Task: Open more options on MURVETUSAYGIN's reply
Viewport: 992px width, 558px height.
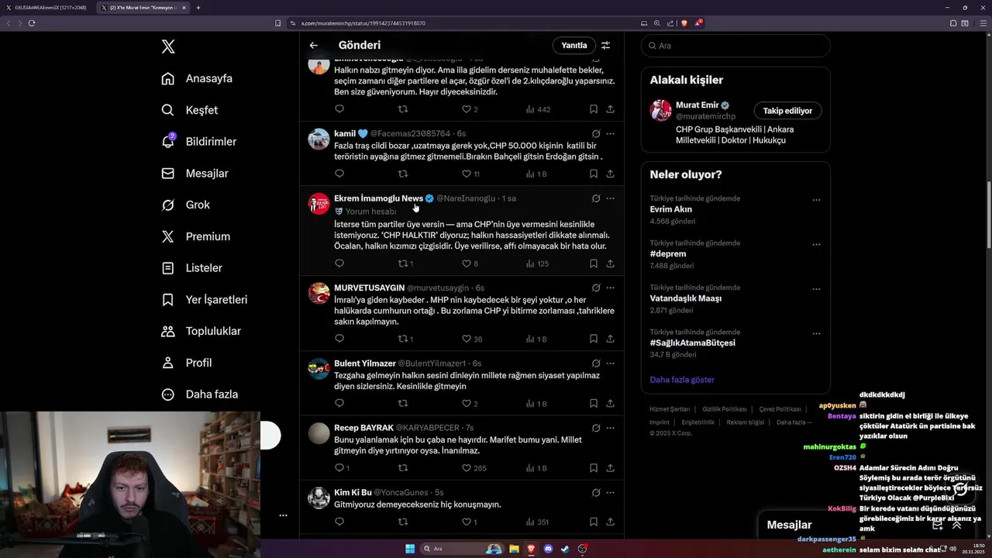Action: 611,288
